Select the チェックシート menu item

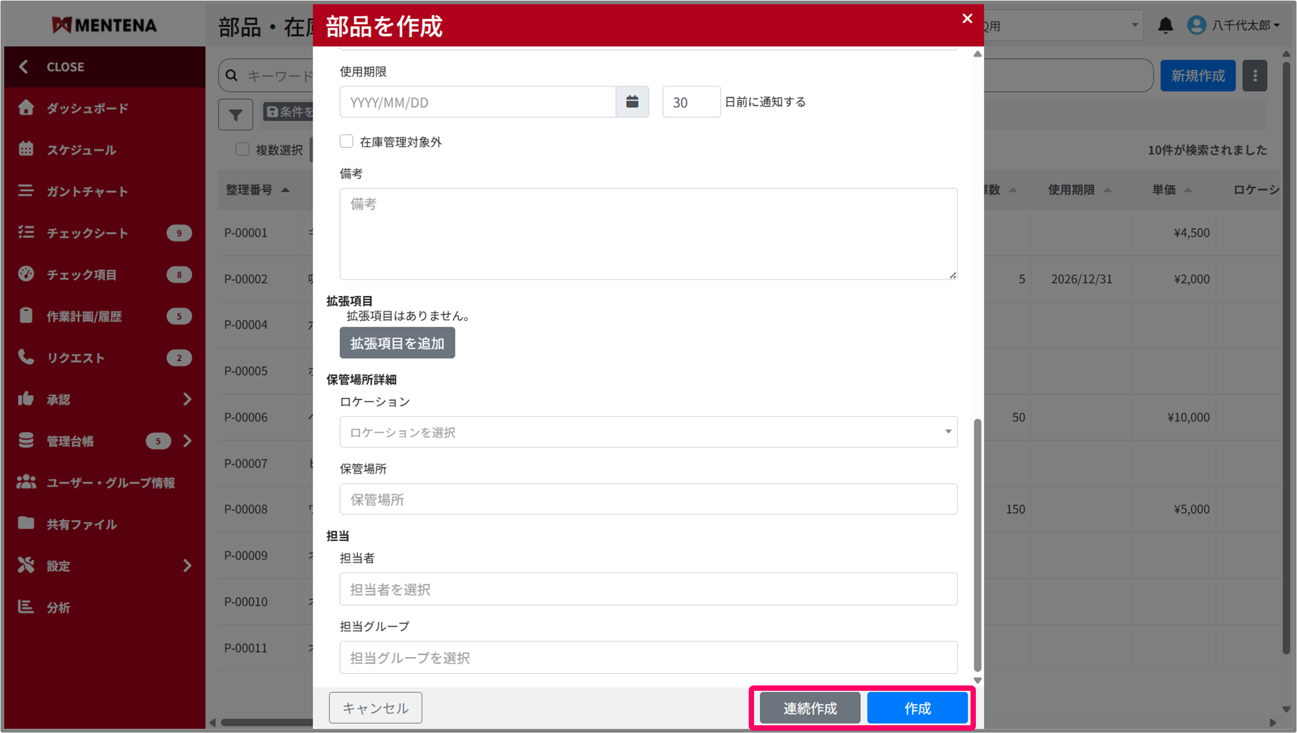tap(87, 232)
